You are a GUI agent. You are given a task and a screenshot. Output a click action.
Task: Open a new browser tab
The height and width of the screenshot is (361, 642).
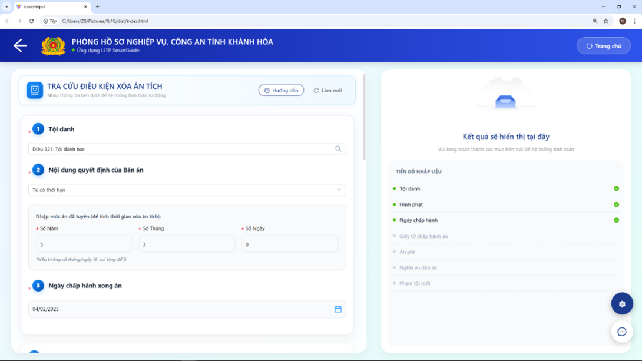[x=98, y=7]
